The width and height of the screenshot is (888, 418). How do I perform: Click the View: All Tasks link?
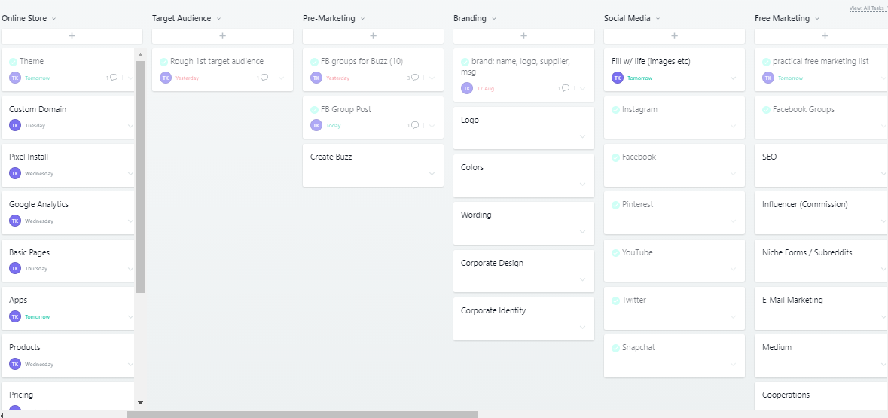[866, 8]
